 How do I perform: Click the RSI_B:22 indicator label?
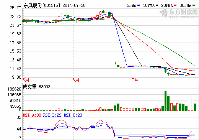tap(52, 115)
